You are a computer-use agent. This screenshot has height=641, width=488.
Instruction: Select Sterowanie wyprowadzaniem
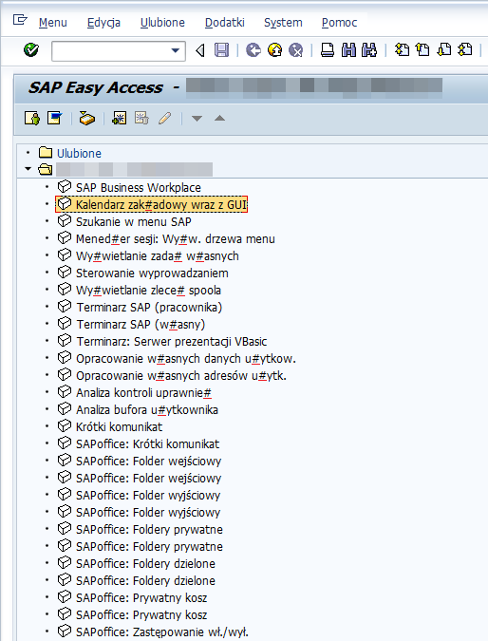tap(152, 273)
